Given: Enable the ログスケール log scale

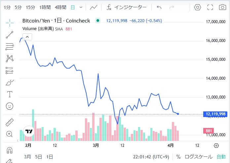Looking at the screenshot, I should coord(199,156).
